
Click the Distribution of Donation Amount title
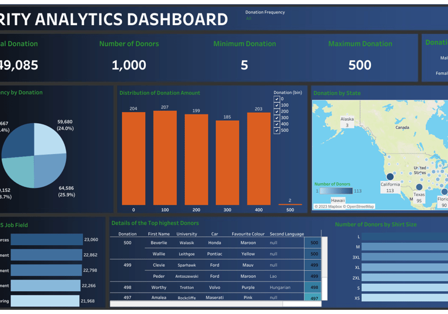160,93
